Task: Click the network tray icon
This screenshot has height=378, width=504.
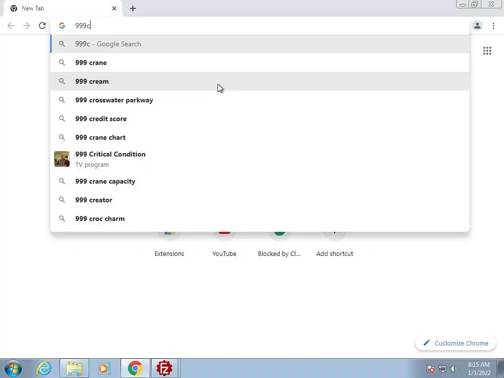Action: point(442,369)
